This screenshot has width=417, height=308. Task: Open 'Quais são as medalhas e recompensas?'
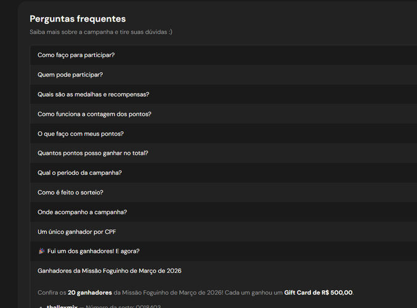[224, 94]
